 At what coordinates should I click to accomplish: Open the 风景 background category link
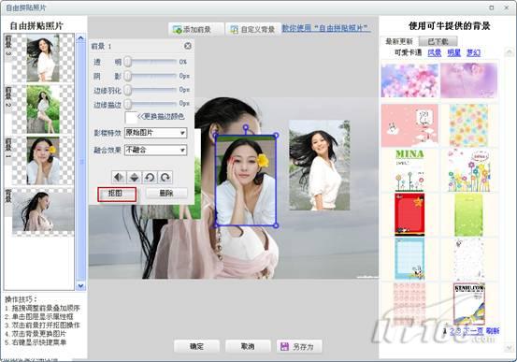tap(434, 52)
